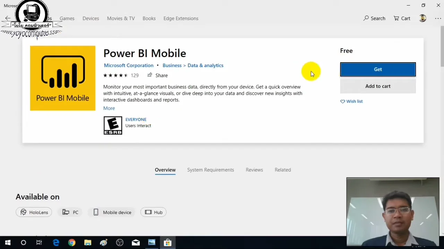
Task: Click the Power BI Mobile app logo
Action: click(62, 78)
